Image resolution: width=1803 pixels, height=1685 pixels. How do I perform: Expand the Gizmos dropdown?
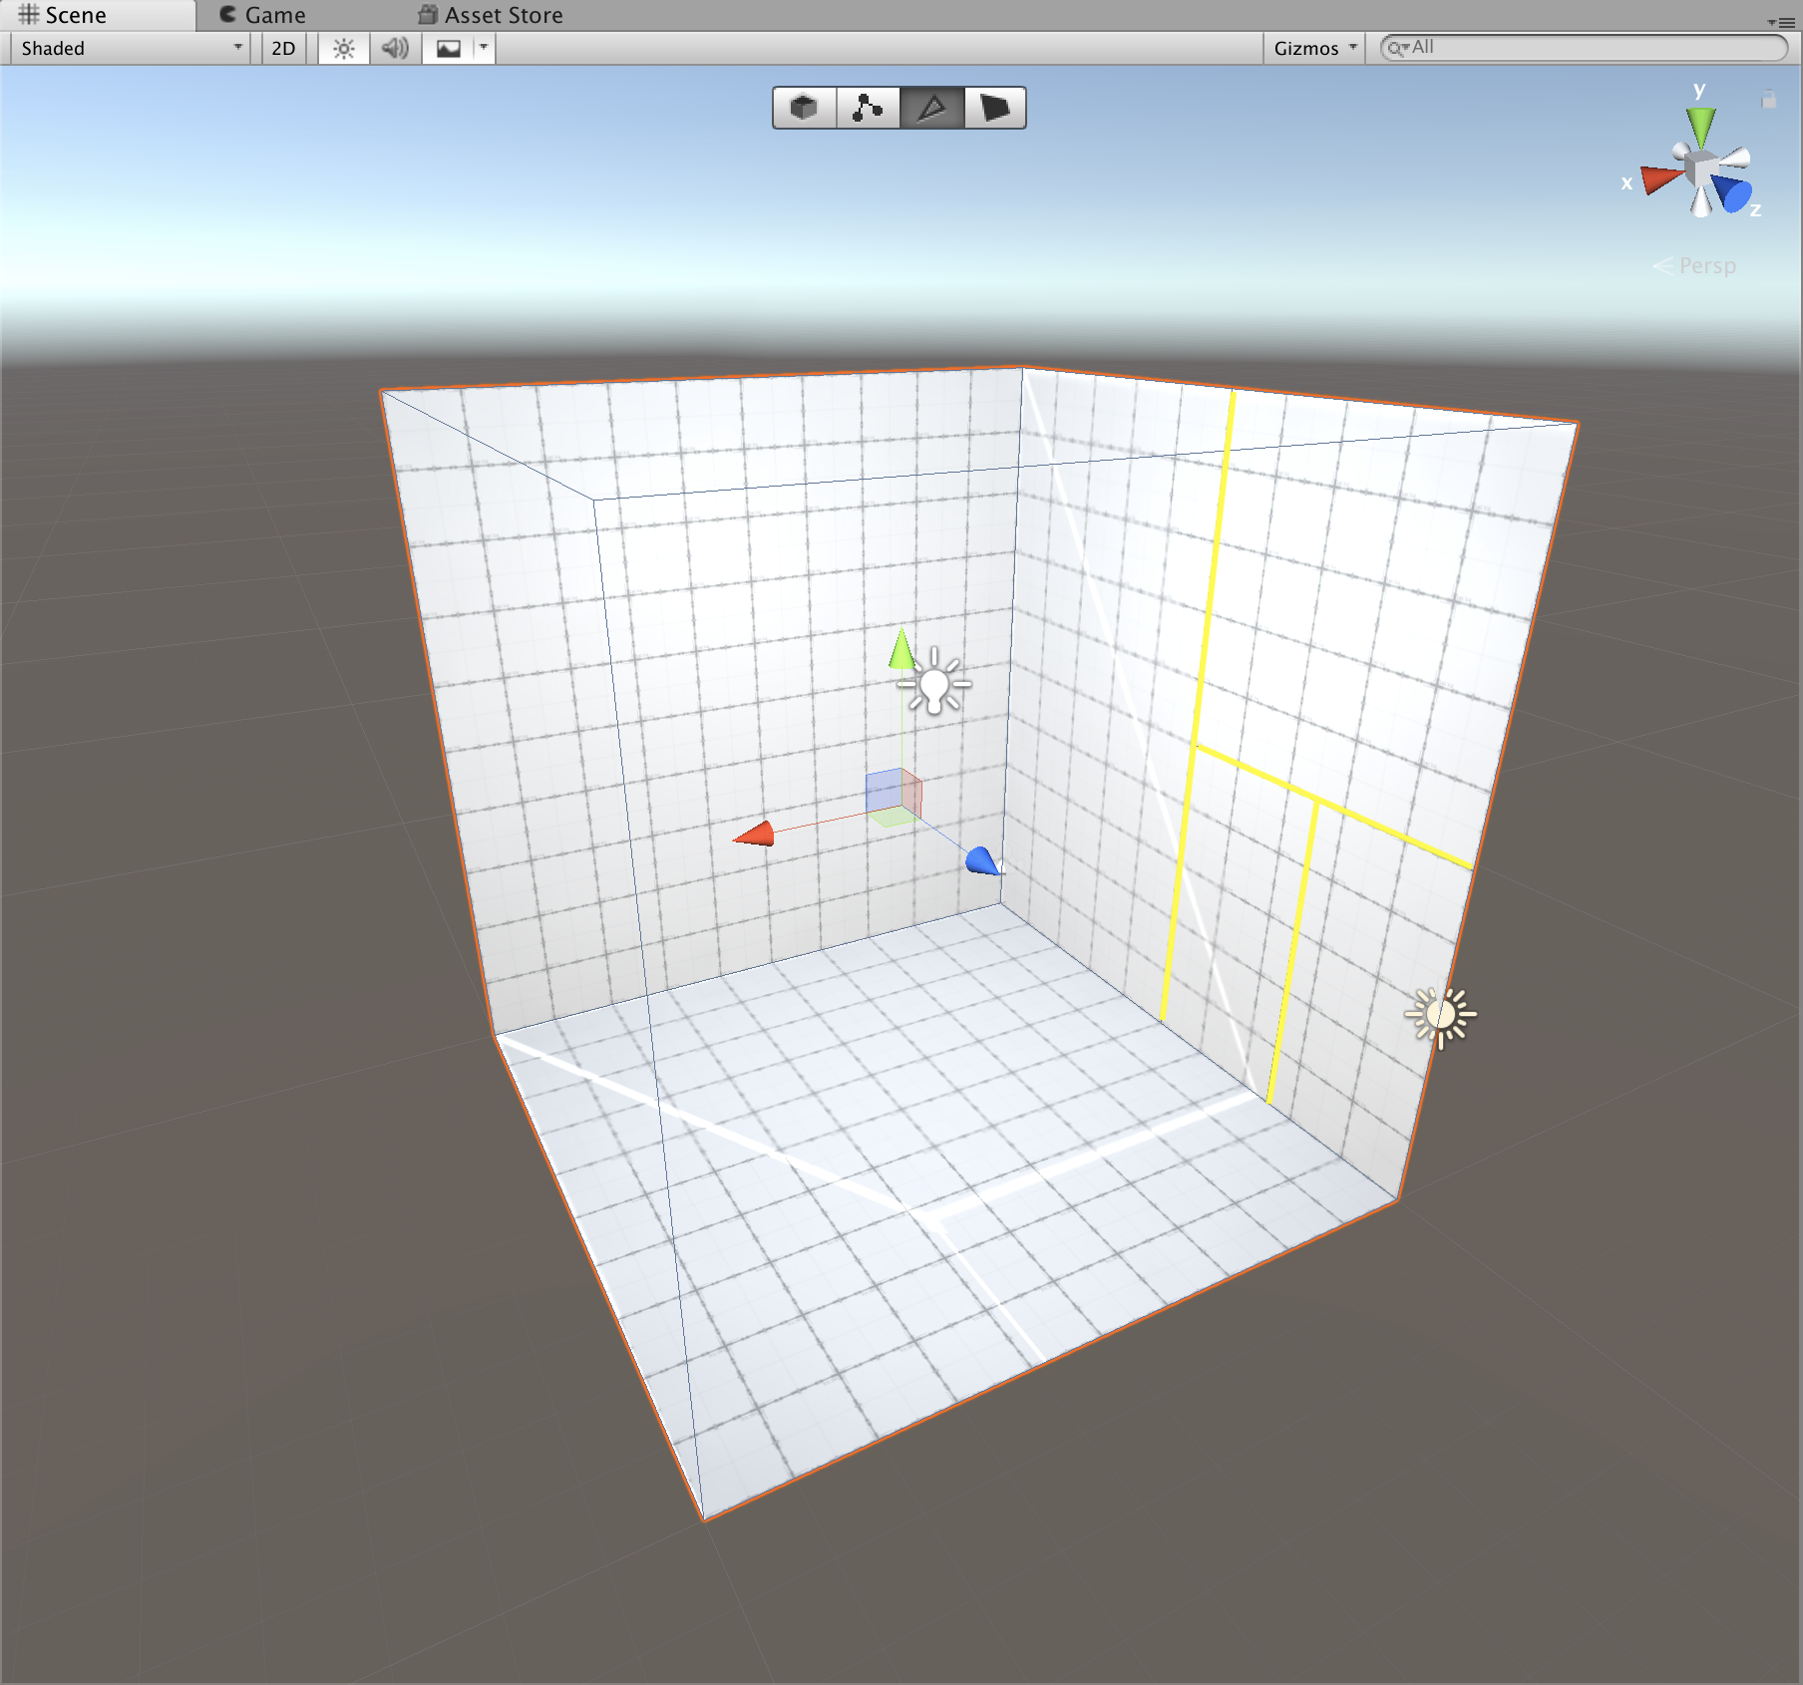tap(1314, 48)
